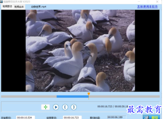
Task: Switch to the 视频合并 tab
Action: (19, 7)
